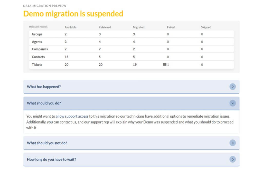Click the downward chevron in the expanded section

(x=233, y=103)
